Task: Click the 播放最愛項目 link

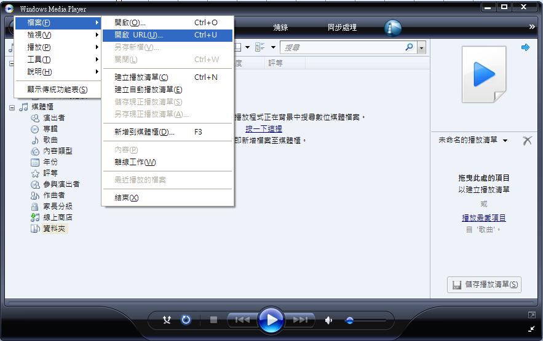Action: click(x=484, y=218)
